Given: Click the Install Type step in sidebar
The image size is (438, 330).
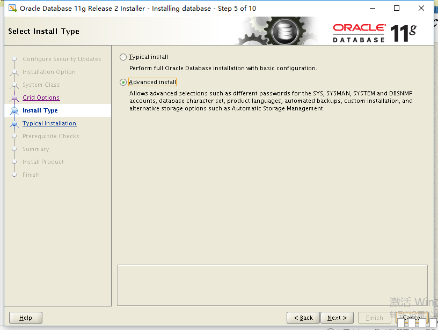Looking at the screenshot, I should coord(40,110).
